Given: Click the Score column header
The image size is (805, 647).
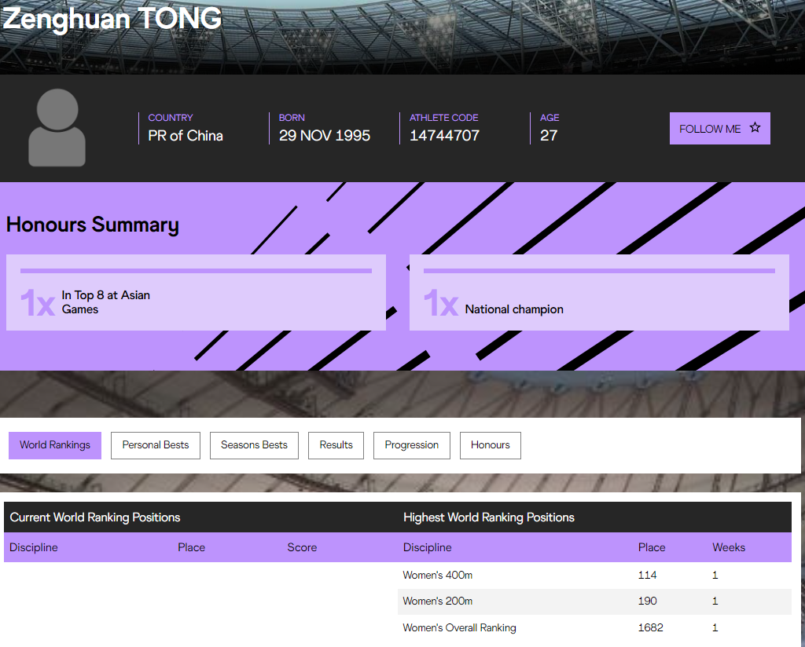Looking at the screenshot, I should (x=302, y=547).
